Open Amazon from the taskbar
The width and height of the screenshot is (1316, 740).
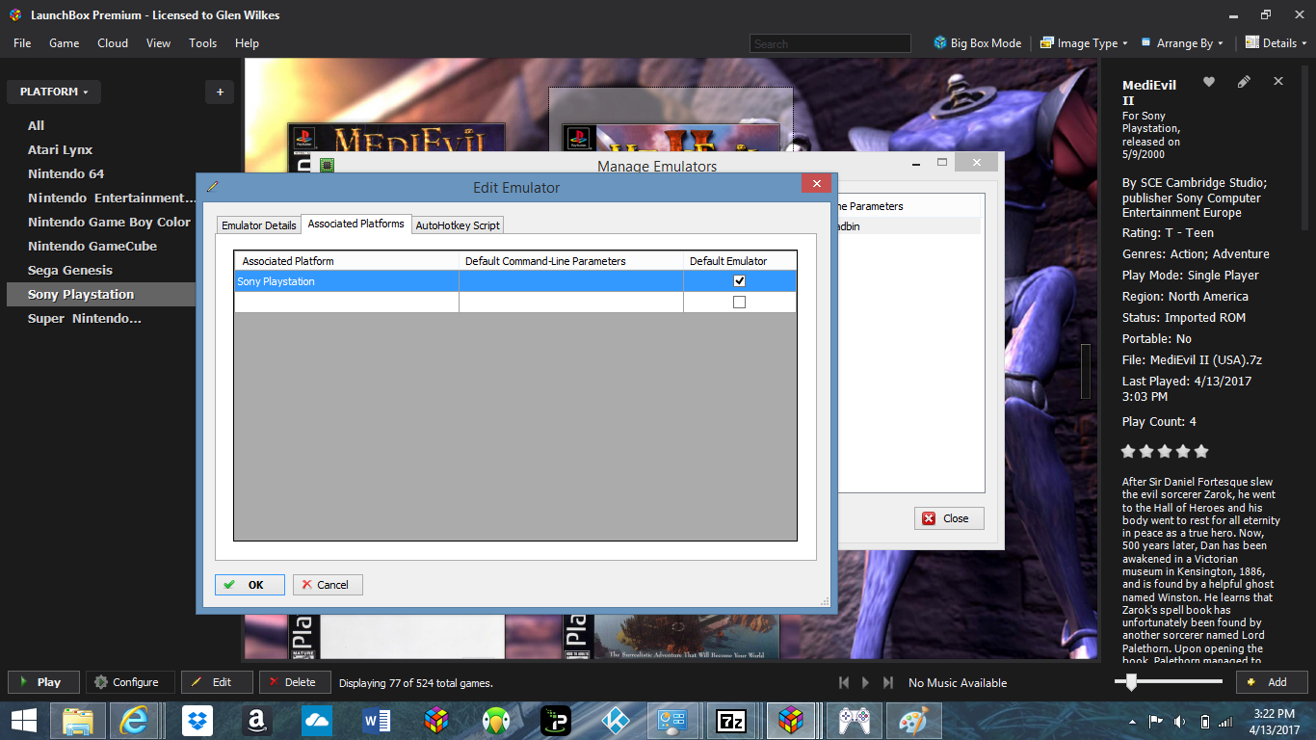point(255,720)
